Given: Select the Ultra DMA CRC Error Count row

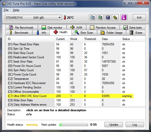Looking at the screenshot, I should (70, 96).
